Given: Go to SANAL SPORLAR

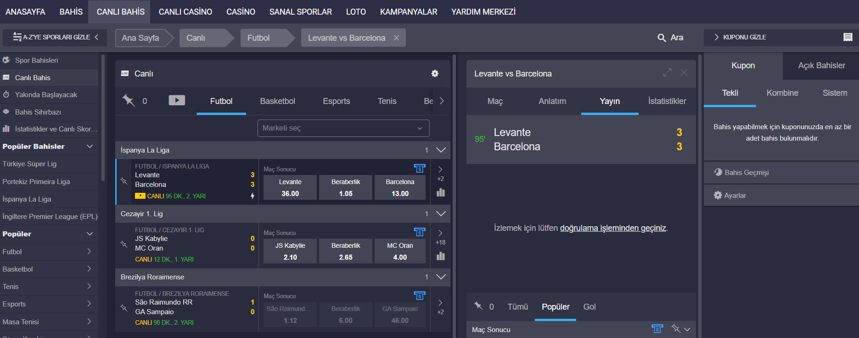Looking at the screenshot, I should point(301,12).
